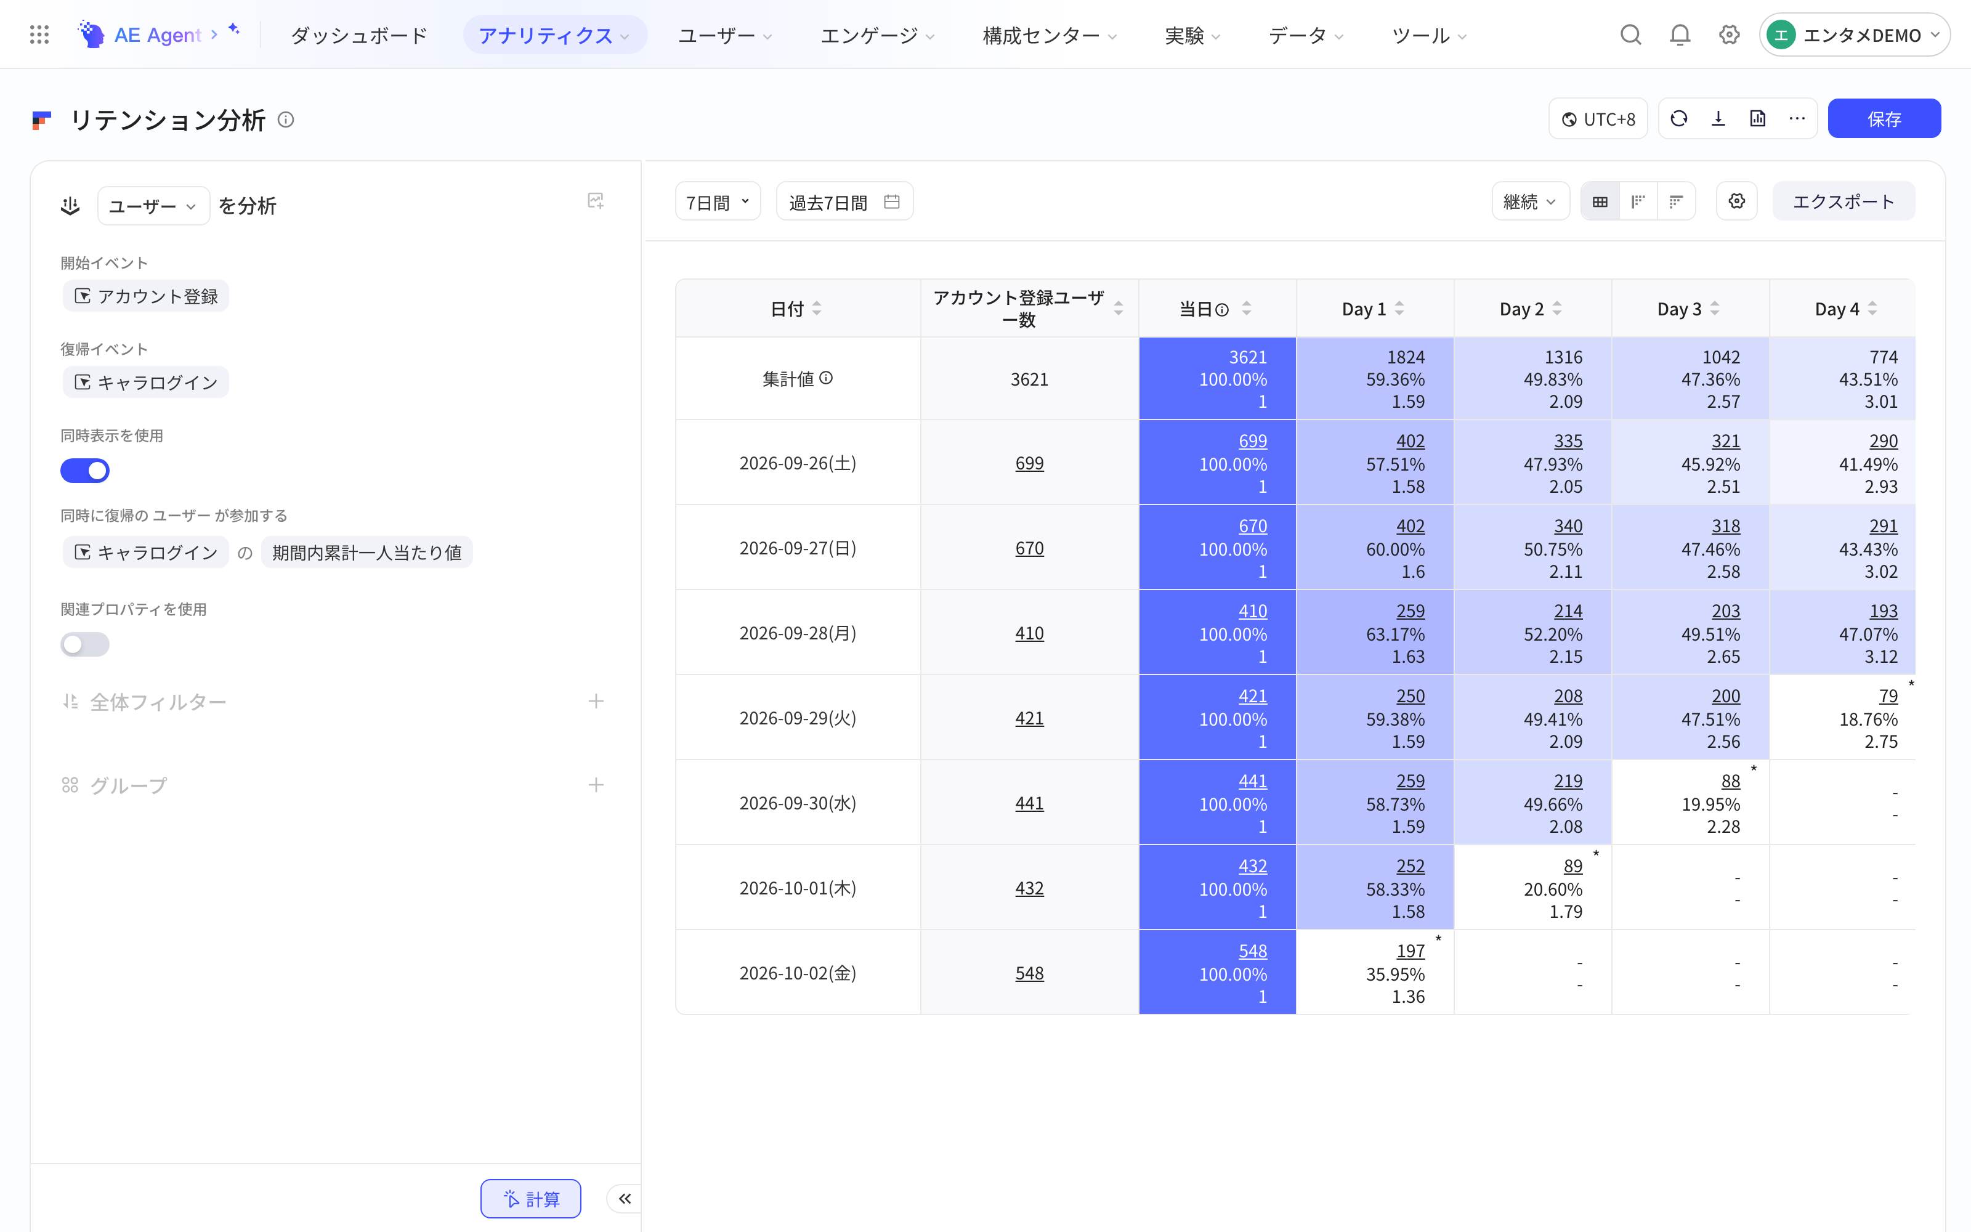
Task: Open the notifications bell
Action: (x=1680, y=35)
